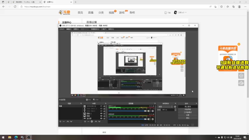Open microphone channel settings gear
Screen dimensions: 249x140
153,111
